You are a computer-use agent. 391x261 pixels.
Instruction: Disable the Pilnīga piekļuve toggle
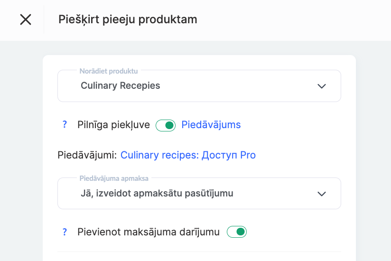click(166, 125)
